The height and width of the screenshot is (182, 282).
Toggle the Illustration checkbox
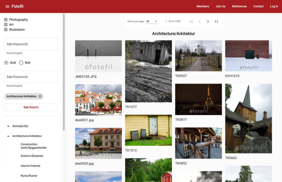click(6, 30)
